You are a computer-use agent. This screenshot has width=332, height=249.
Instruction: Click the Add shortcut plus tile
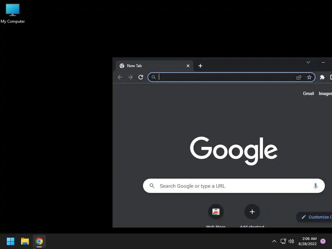point(252,212)
